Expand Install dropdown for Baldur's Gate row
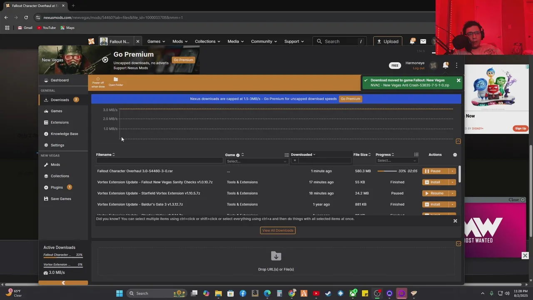The width and height of the screenshot is (533, 300). pos(453,205)
